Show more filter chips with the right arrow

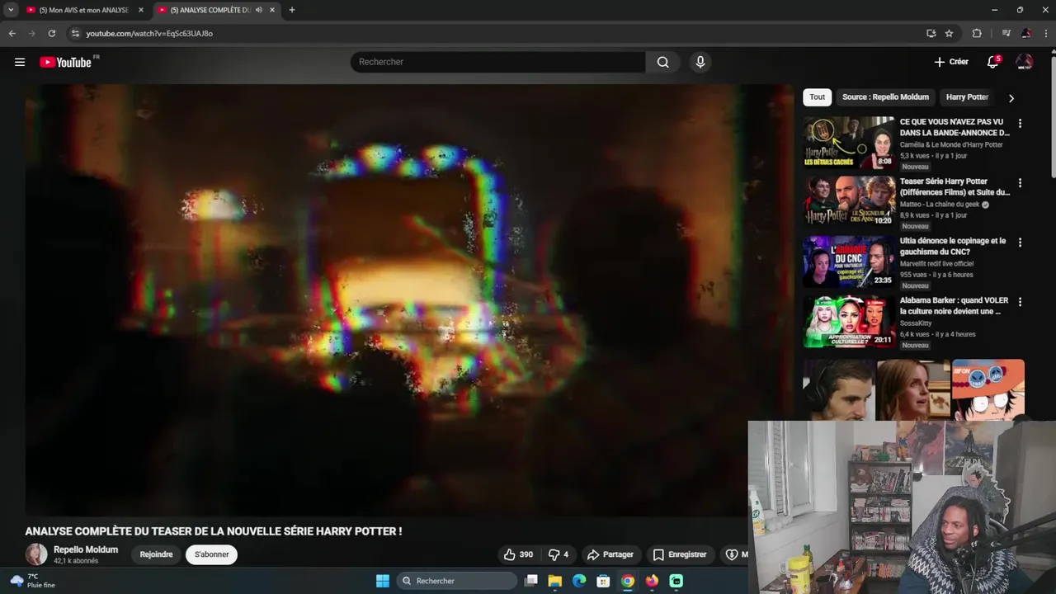point(1011,98)
